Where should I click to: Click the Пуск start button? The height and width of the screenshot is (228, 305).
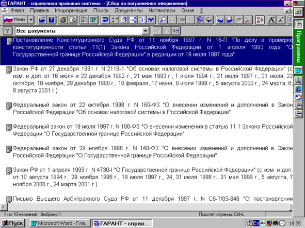tap(12, 223)
